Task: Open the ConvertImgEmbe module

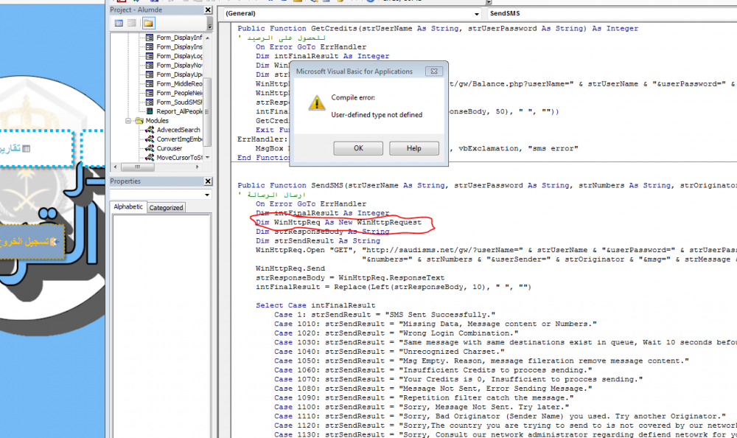Action: tap(180, 139)
